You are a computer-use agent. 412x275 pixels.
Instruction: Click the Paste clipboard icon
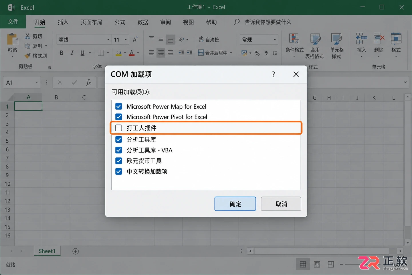pyautogui.click(x=12, y=39)
